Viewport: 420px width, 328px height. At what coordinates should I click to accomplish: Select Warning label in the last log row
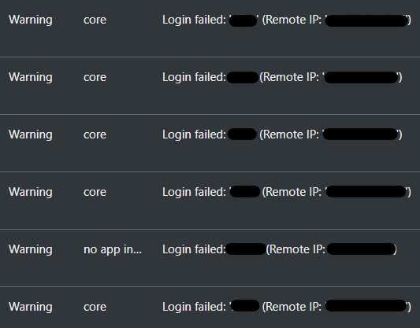pyautogui.click(x=31, y=307)
